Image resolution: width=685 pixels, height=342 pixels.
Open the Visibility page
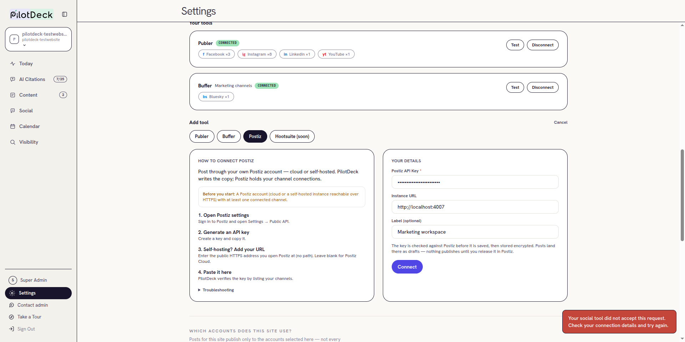pos(38,142)
